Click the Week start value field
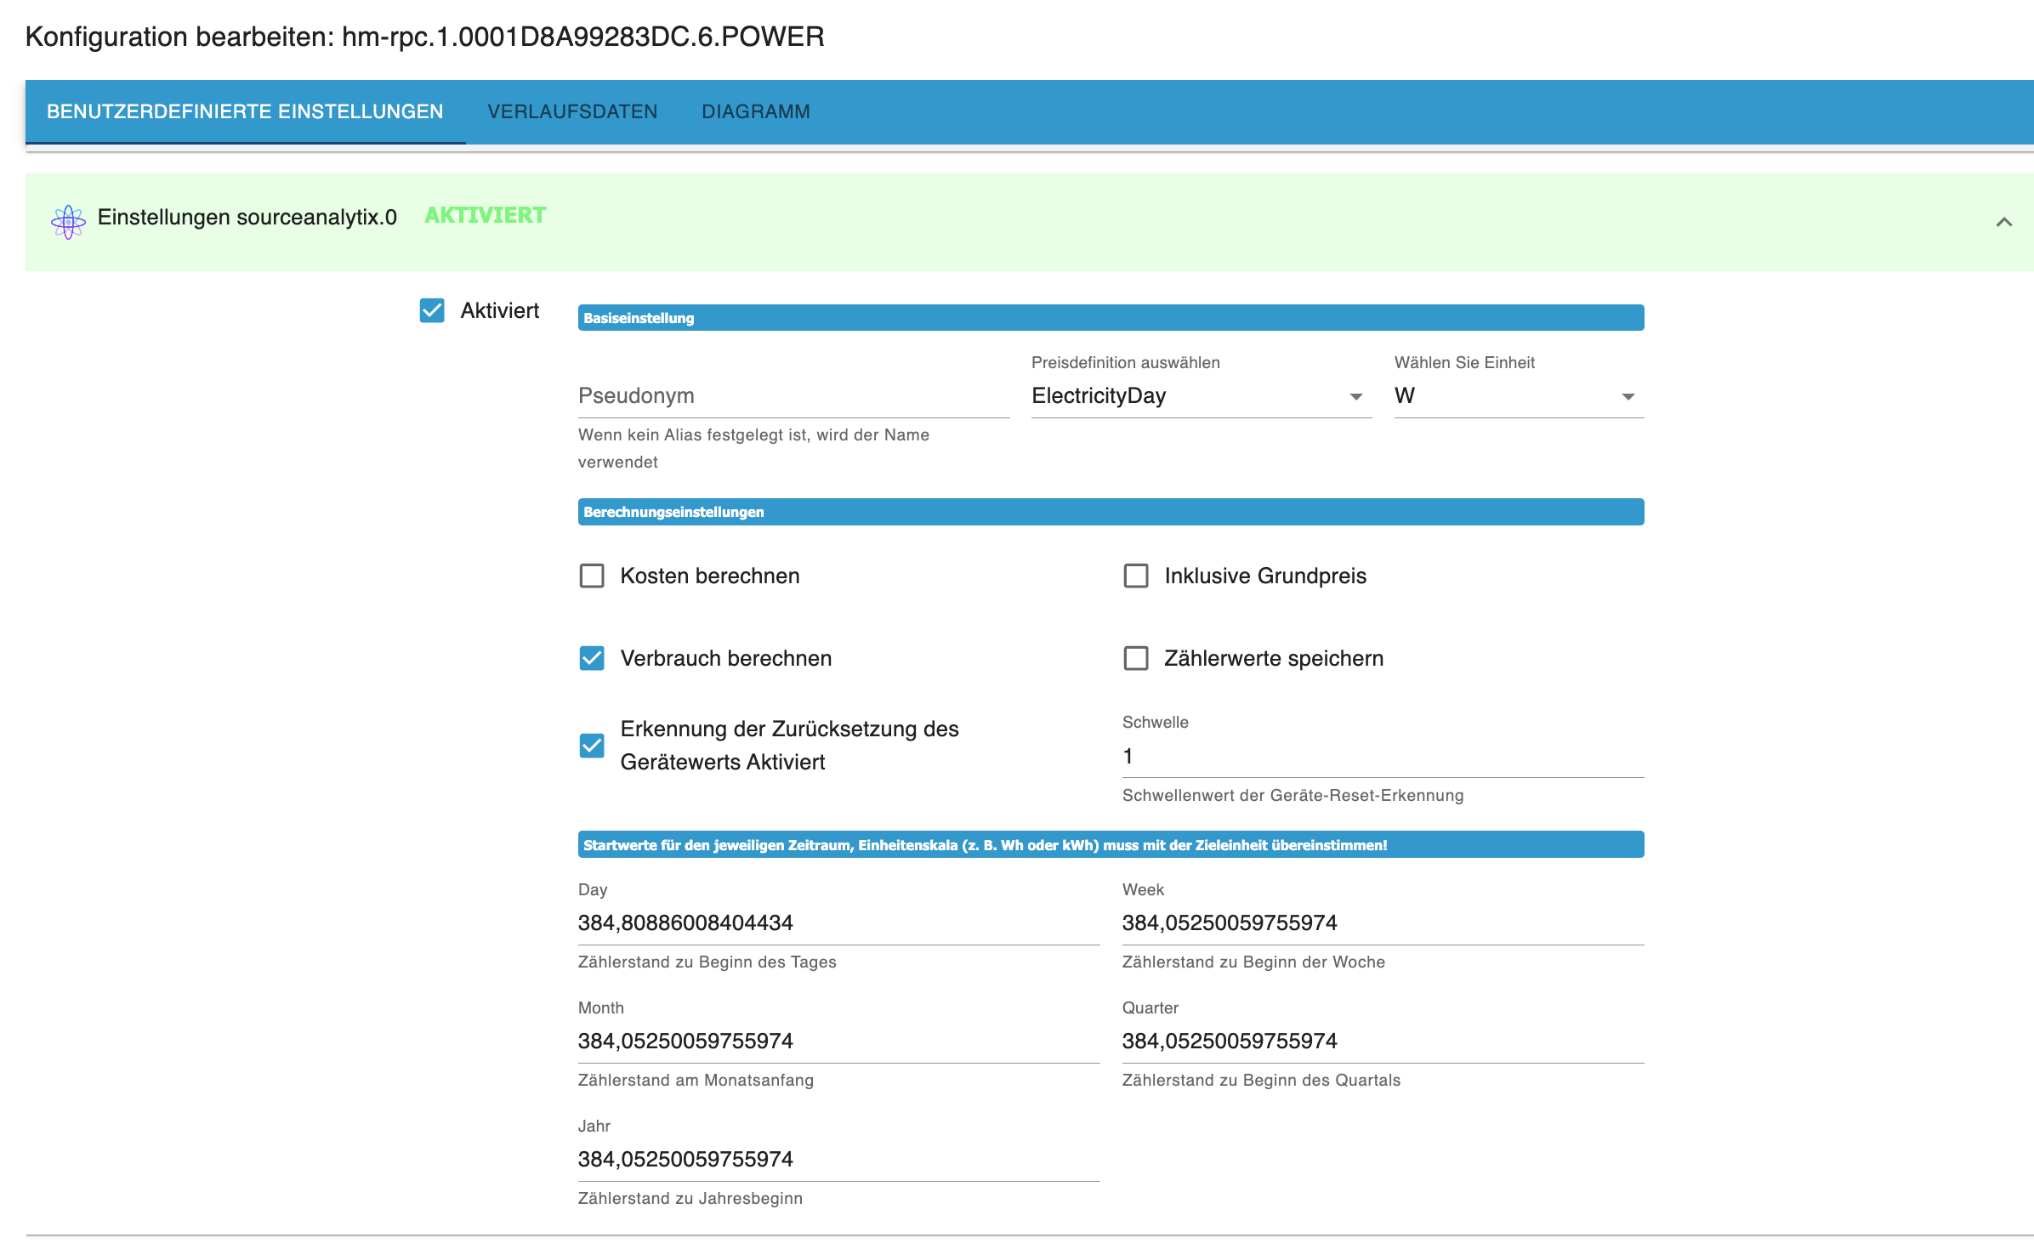 click(x=1382, y=923)
